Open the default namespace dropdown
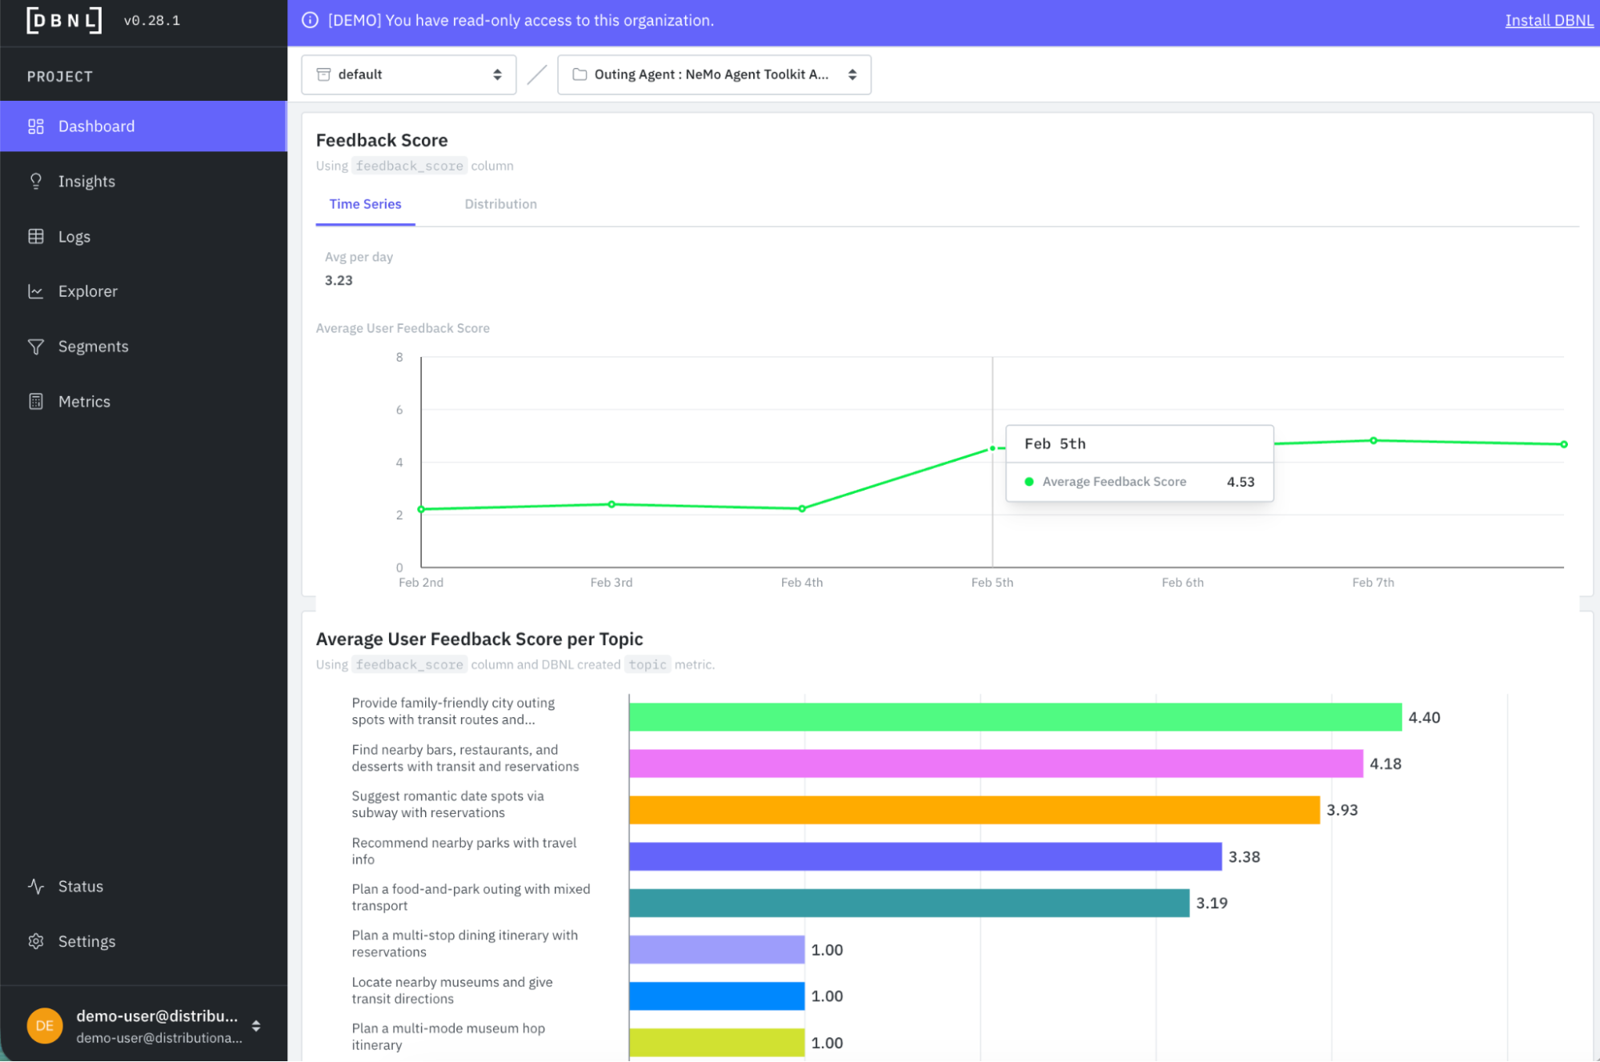The width and height of the screenshot is (1600, 1062). pyautogui.click(x=408, y=74)
